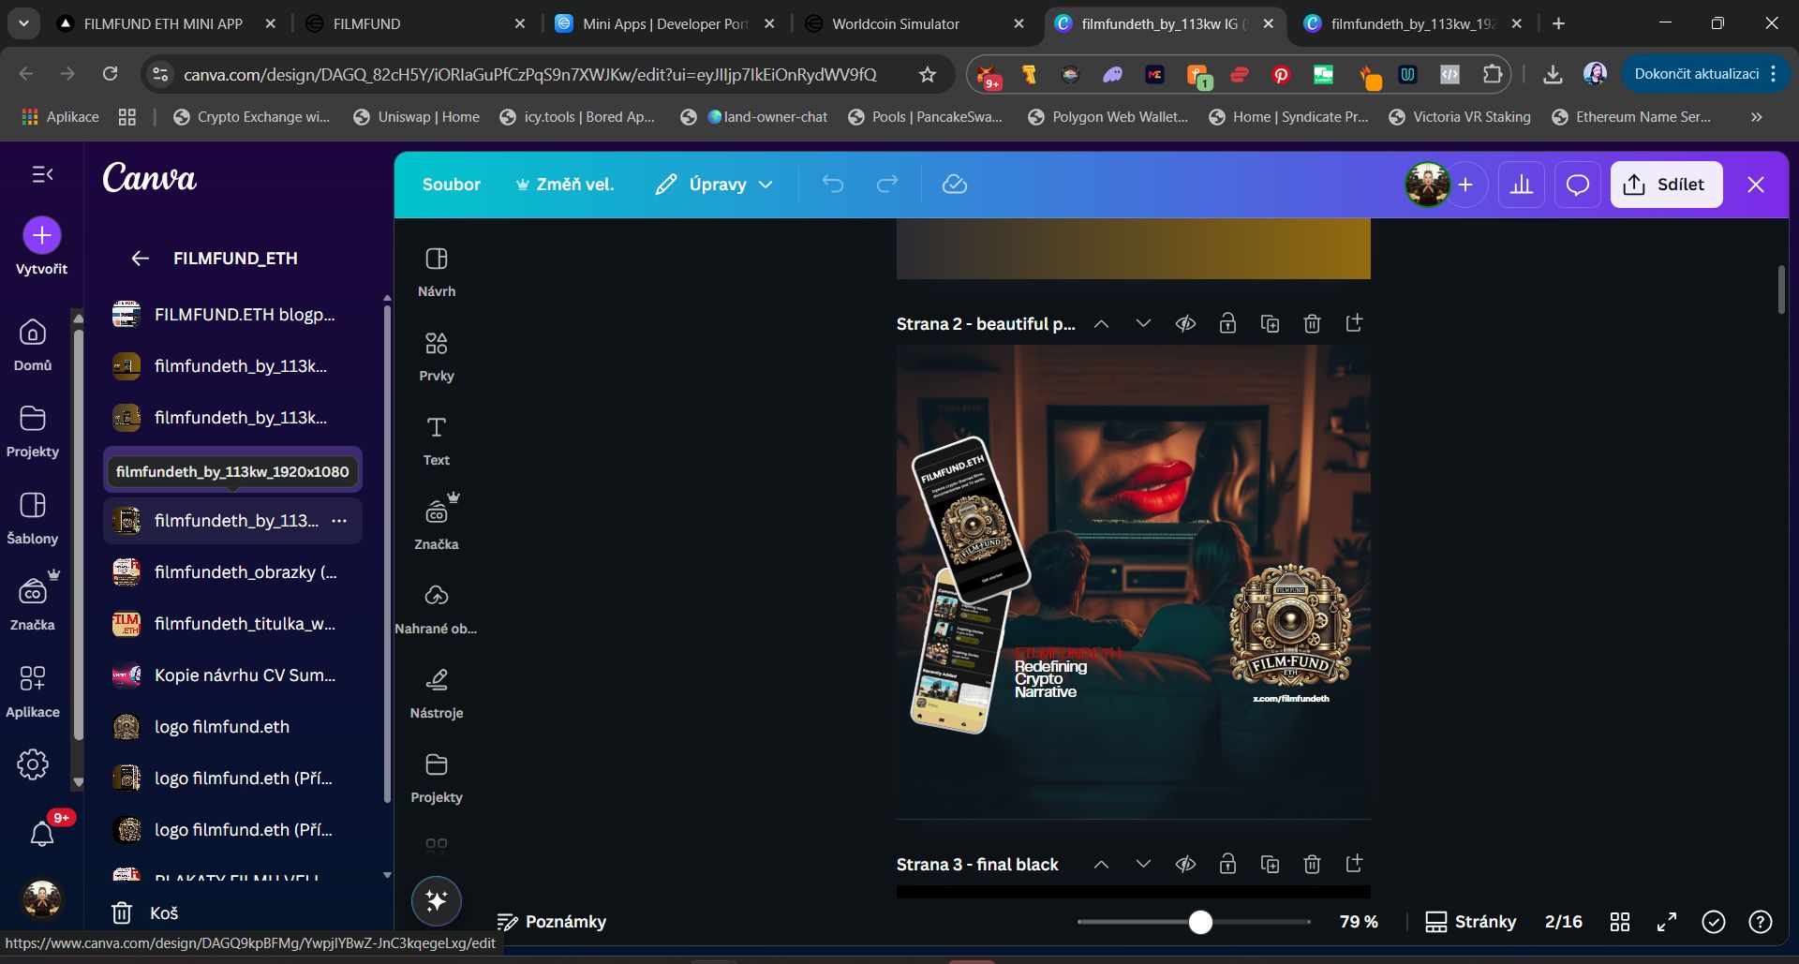Open the Soubor menu
1799x964 pixels.
tap(452, 185)
